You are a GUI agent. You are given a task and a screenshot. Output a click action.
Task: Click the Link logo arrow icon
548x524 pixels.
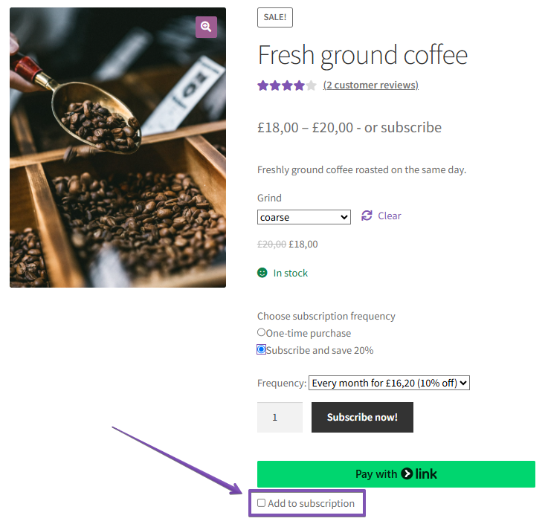pyautogui.click(x=407, y=473)
